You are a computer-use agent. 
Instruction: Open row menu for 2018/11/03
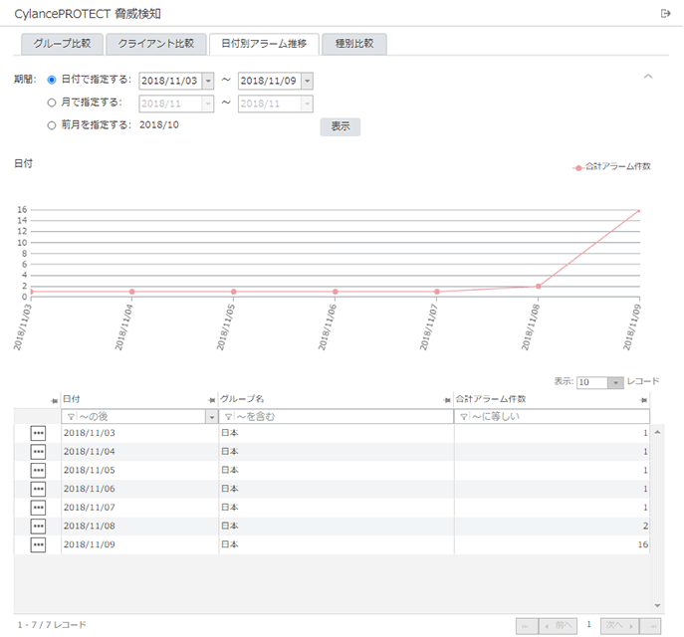39,433
